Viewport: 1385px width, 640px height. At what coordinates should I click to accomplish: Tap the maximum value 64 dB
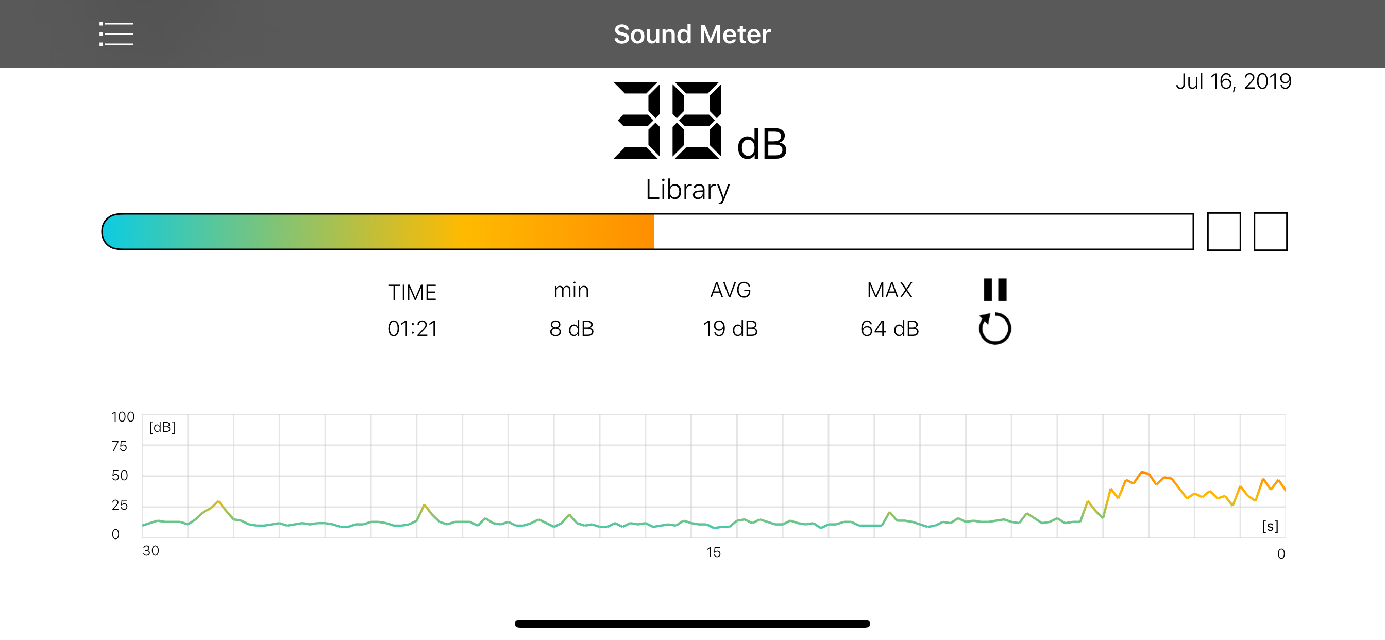[890, 329]
